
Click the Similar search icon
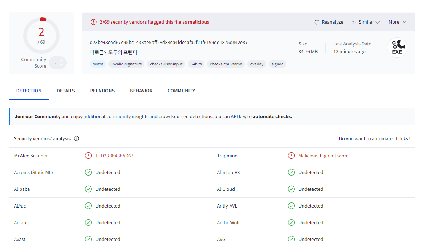354,22
